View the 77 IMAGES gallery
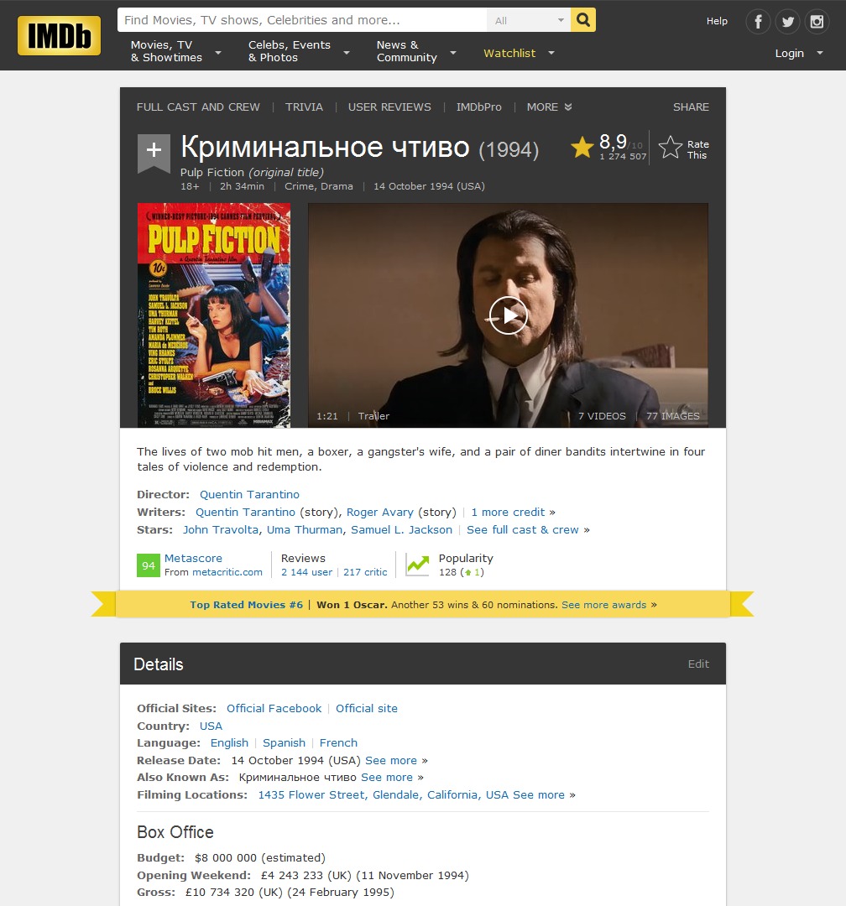Viewport: 846px width, 906px height. coord(675,415)
